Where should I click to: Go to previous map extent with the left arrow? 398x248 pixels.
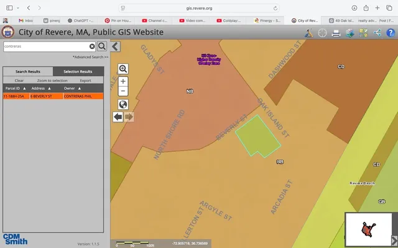(118, 117)
